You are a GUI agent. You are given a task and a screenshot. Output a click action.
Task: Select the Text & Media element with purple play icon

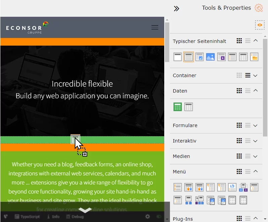click(x=221, y=57)
